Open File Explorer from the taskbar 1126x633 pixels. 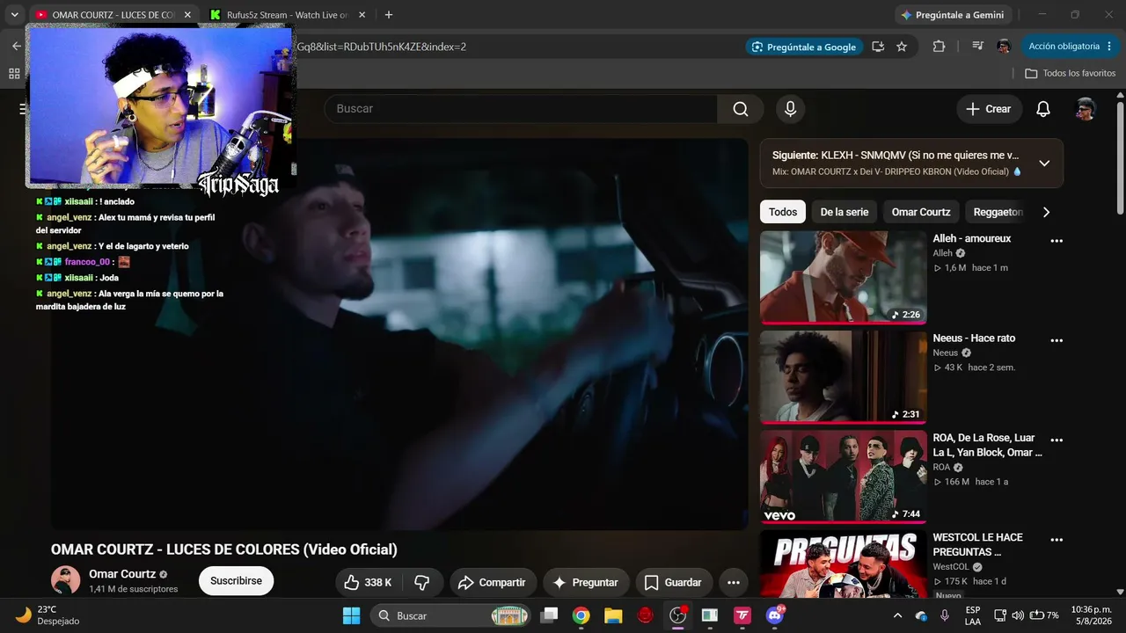pos(613,615)
